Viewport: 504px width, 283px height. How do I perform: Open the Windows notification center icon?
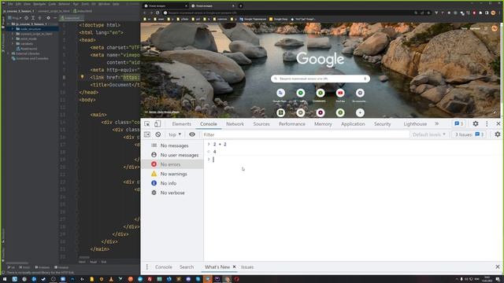click(x=498, y=279)
